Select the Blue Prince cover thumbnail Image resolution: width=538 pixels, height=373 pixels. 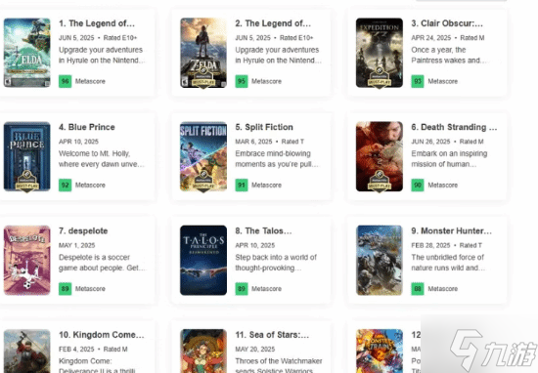click(27, 156)
